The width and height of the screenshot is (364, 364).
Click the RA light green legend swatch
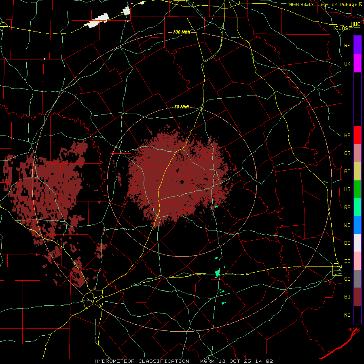[x=357, y=207]
